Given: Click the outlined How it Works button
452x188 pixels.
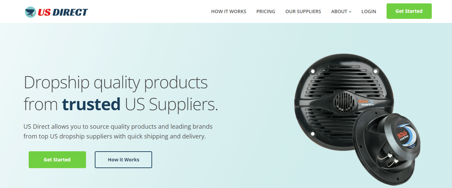Looking at the screenshot, I should pyautogui.click(x=123, y=160).
